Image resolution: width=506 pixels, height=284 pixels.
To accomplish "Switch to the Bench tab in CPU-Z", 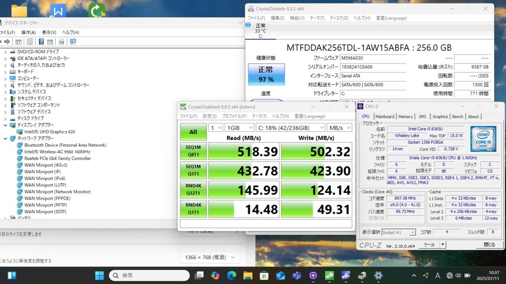I will 457,117.
